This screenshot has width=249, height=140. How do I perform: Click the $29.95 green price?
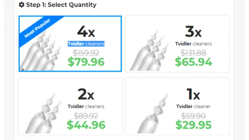pyautogui.click(x=193, y=125)
